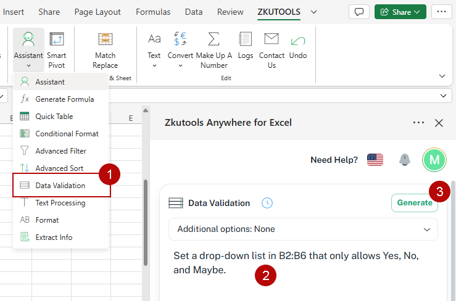Choose Advanced Filter menu entry
The height and width of the screenshot is (301, 456).
[61, 151]
